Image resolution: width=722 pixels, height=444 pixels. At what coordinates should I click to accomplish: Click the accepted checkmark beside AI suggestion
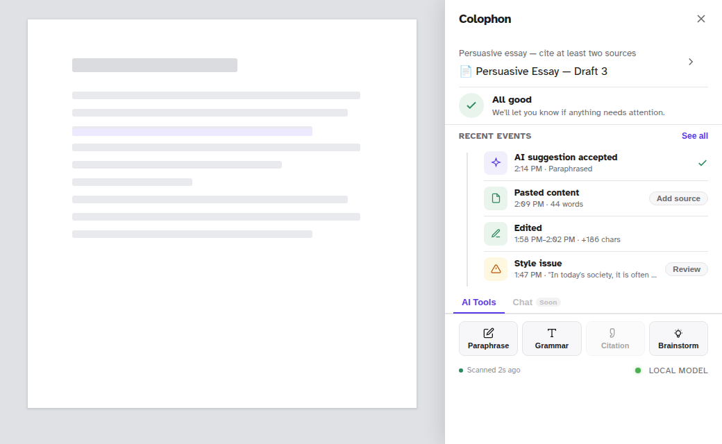tap(702, 163)
